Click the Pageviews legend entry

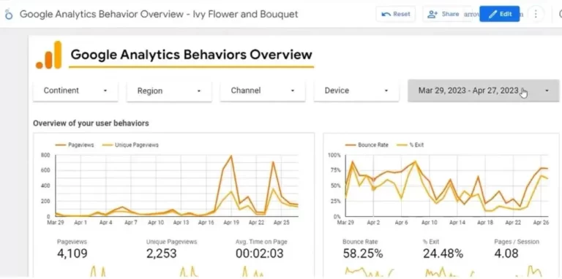point(75,145)
